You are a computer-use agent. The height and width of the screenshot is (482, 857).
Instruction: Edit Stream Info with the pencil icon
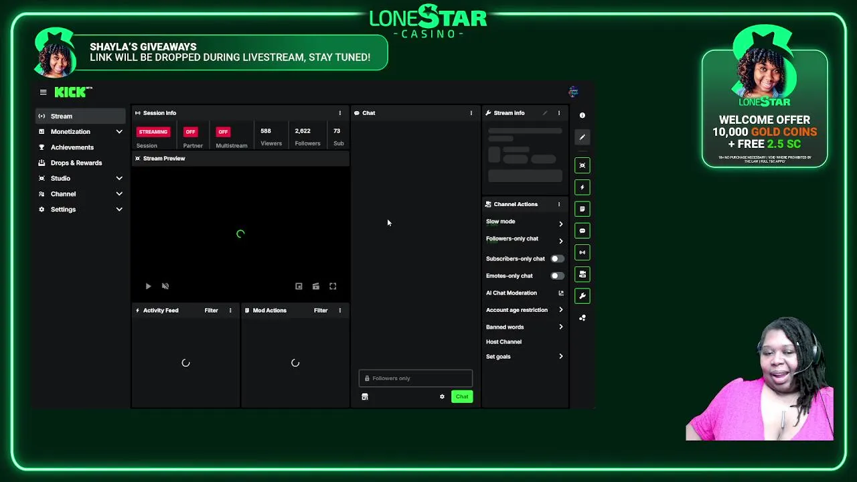[x=545, y=113]
